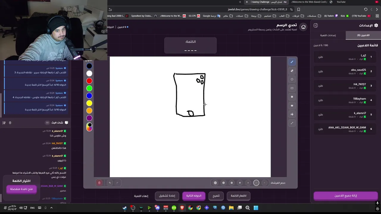Click إعادة تشغيل restart button

point(167,196)
